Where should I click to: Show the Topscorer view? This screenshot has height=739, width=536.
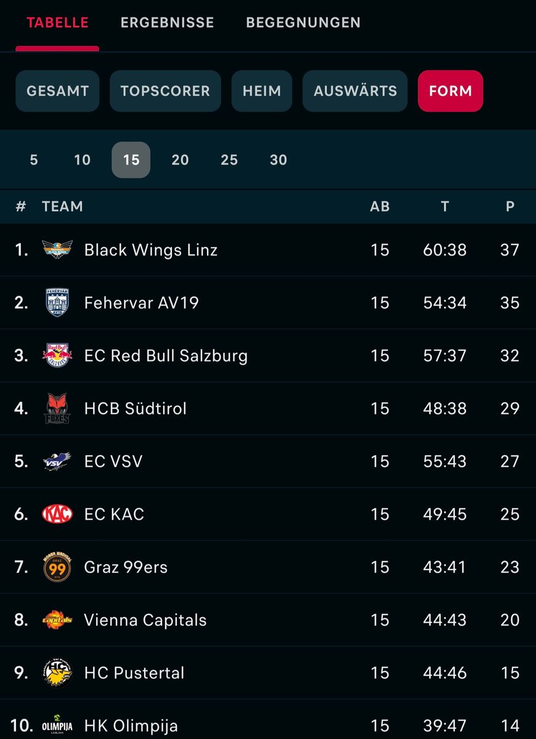[x=165, y=91]
